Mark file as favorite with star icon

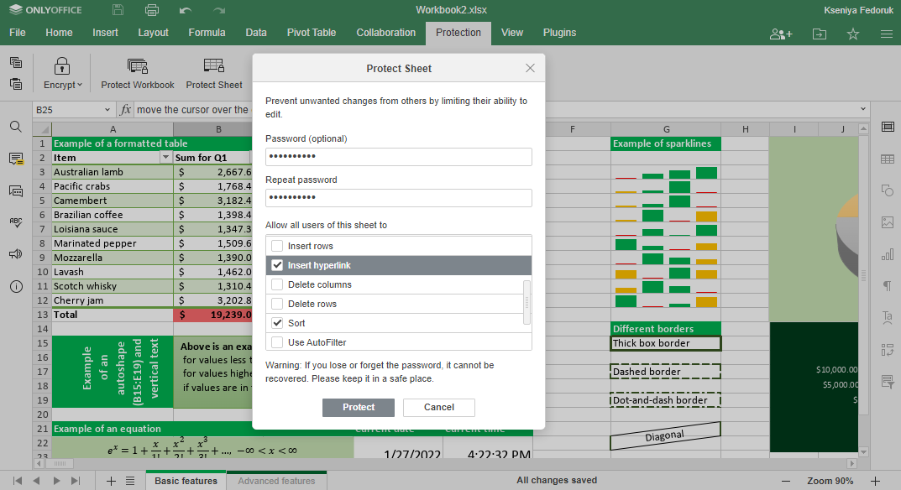point(853,34)
